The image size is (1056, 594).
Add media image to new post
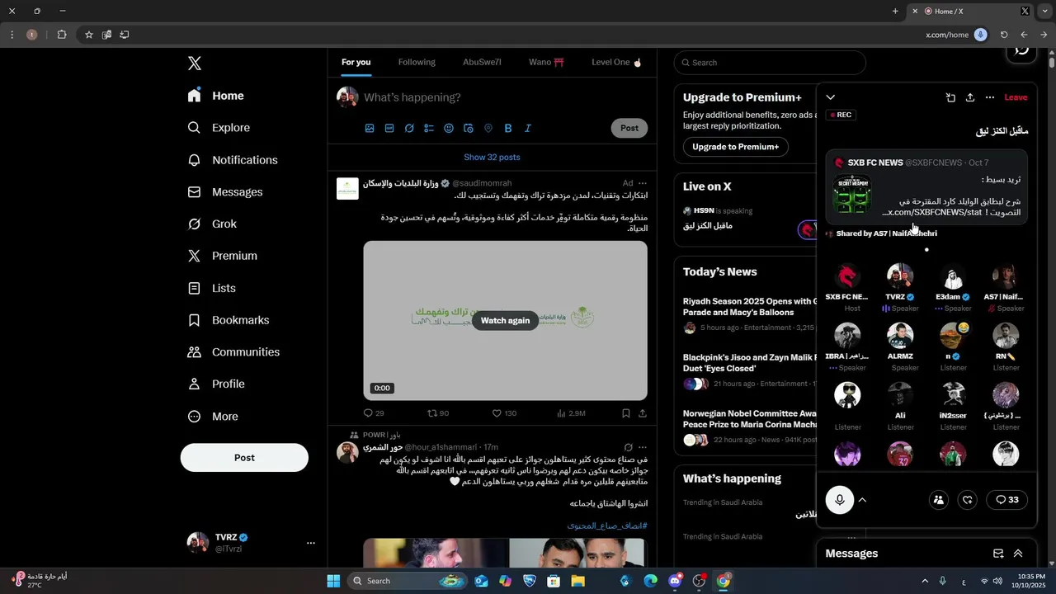point(370,128)
